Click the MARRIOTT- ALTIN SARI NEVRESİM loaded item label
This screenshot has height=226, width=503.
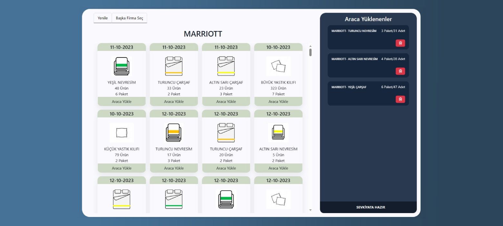pyautogui.click(x=354, y=59)
